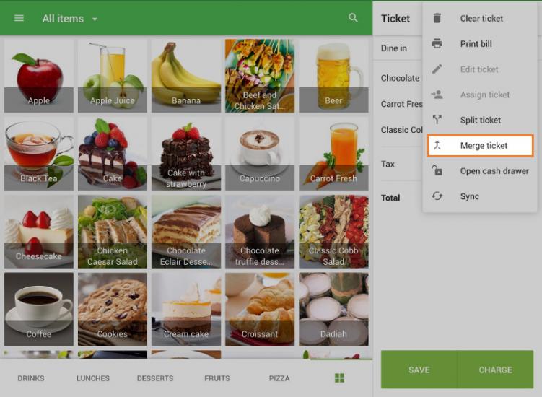The width and height of the screenshot is (542, 397).
Task: Click the printer icon beside Print bill
Action: (437, 44)
